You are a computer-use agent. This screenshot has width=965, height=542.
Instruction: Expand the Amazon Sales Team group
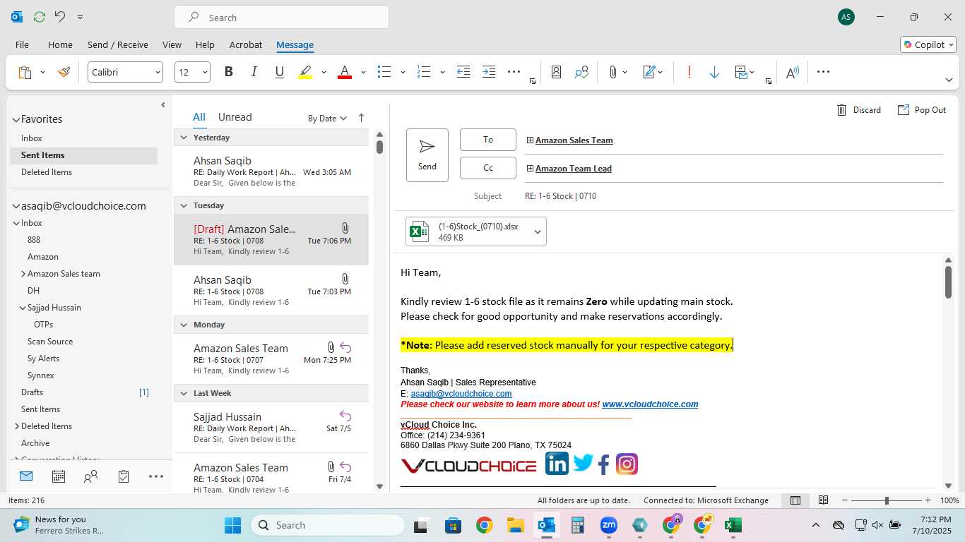tap(530, 140)
